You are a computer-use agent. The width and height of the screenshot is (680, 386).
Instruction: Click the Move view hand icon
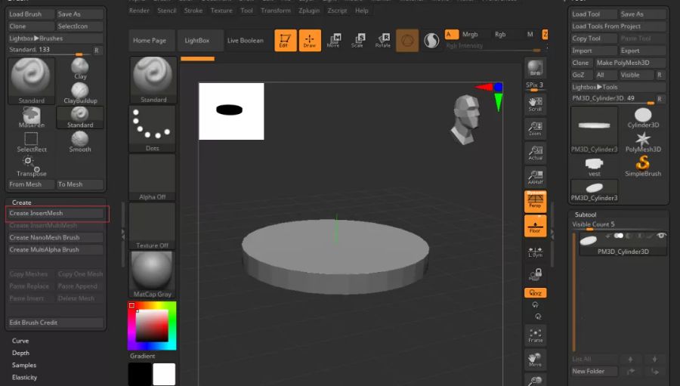(535, 360)
